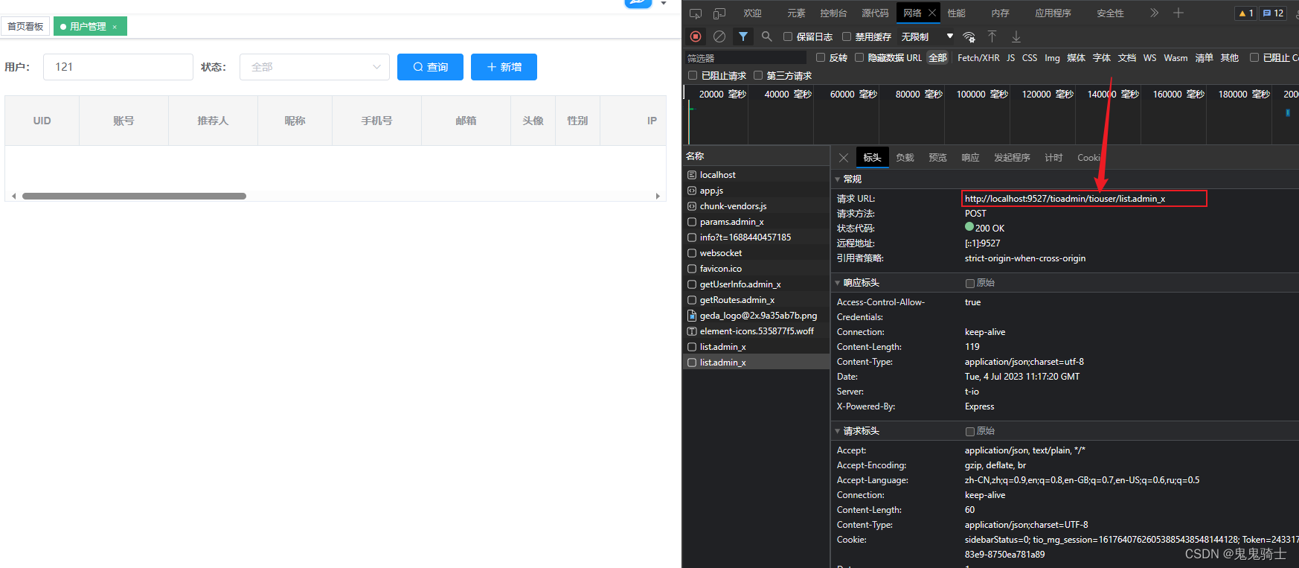Stop recording network log
This screenshot has width=1299, height=568.
pyautogui.click(x=696, y=36)
